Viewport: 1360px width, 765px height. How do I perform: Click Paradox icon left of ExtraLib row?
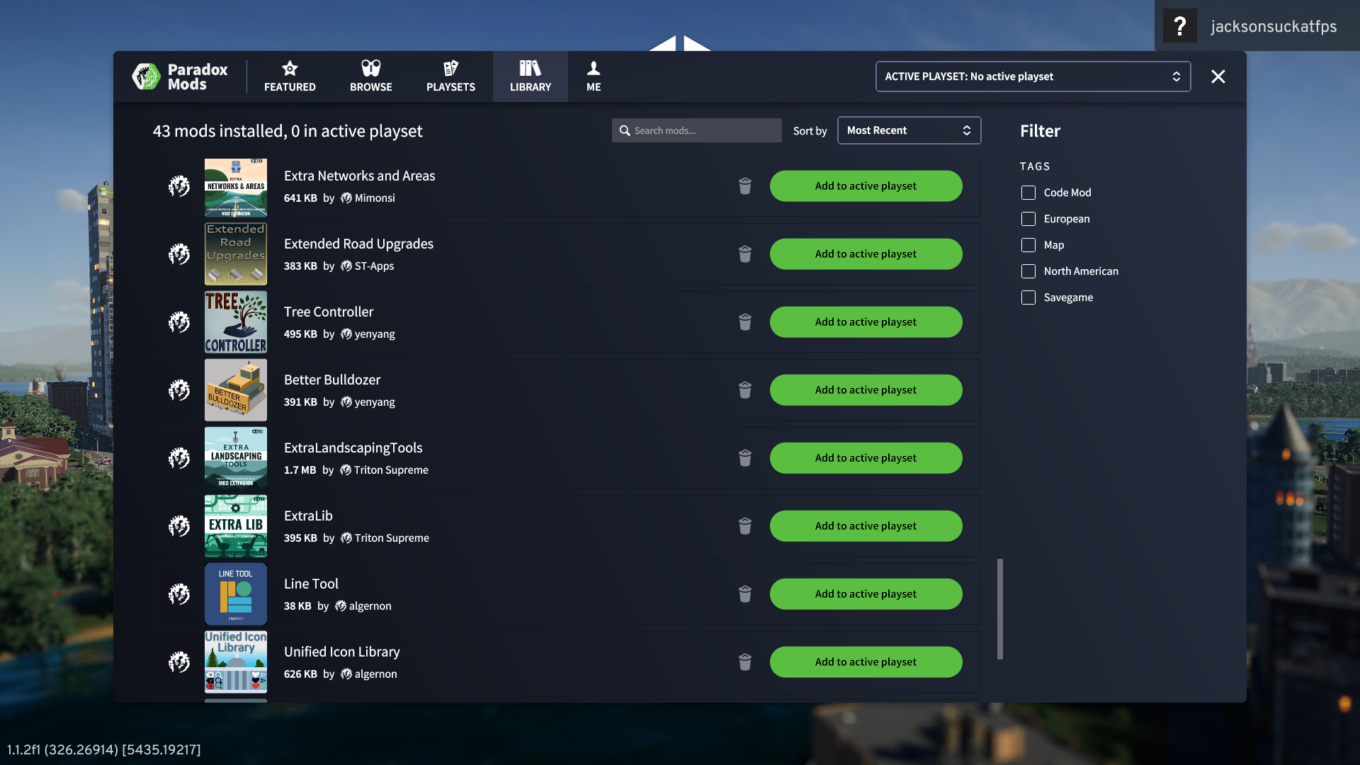pyautogui.click(x=179, y=526)
